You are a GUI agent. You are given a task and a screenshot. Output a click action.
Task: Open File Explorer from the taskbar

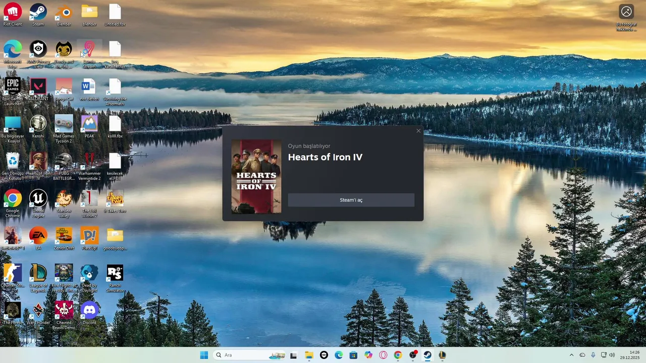(309, 355)
